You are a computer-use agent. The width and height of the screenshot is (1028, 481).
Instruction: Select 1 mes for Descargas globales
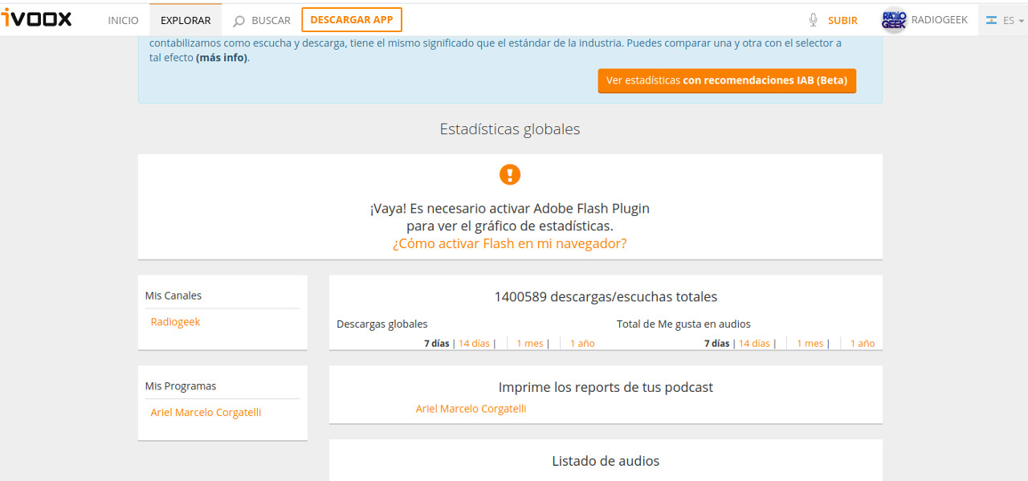point(529,344)
